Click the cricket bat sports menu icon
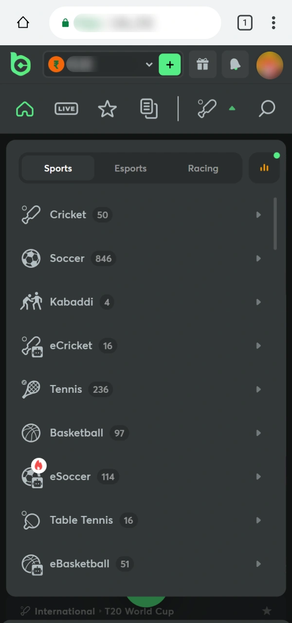 click(206, 109)
